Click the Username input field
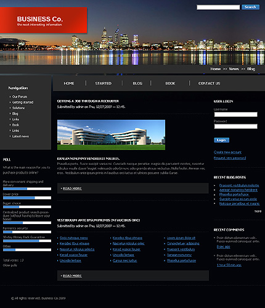Screen dimensions: 265x308 [235, 114]
